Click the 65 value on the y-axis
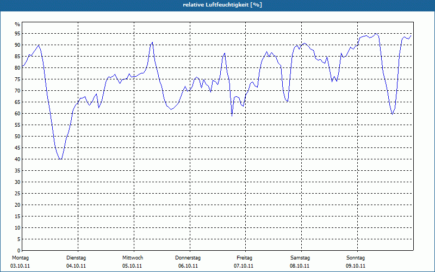The height and width of the screenshot is (272, 435). pyautogui.click(x=17, y=102)
